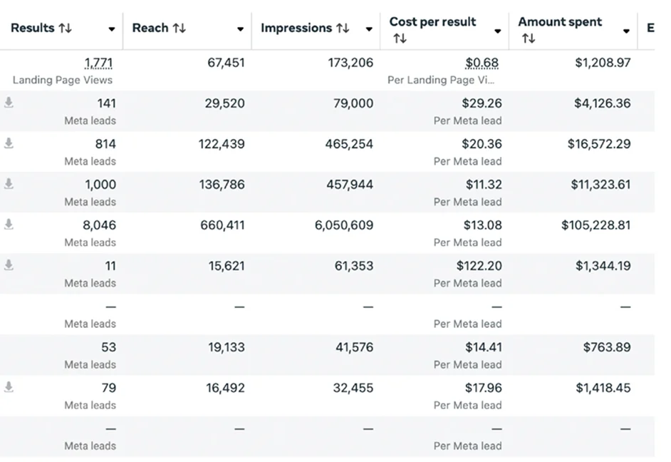
Task: Sort table using Results sort arrows
Action: click(x=66, y=29)
